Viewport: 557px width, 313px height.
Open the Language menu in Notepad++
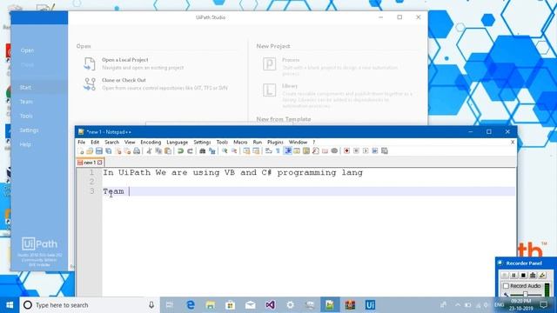(177, 142)
